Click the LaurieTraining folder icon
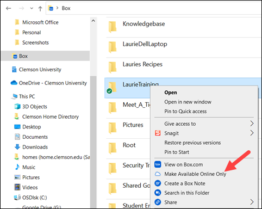This screenshot has height=209, width=262. (x=113, y=87)
